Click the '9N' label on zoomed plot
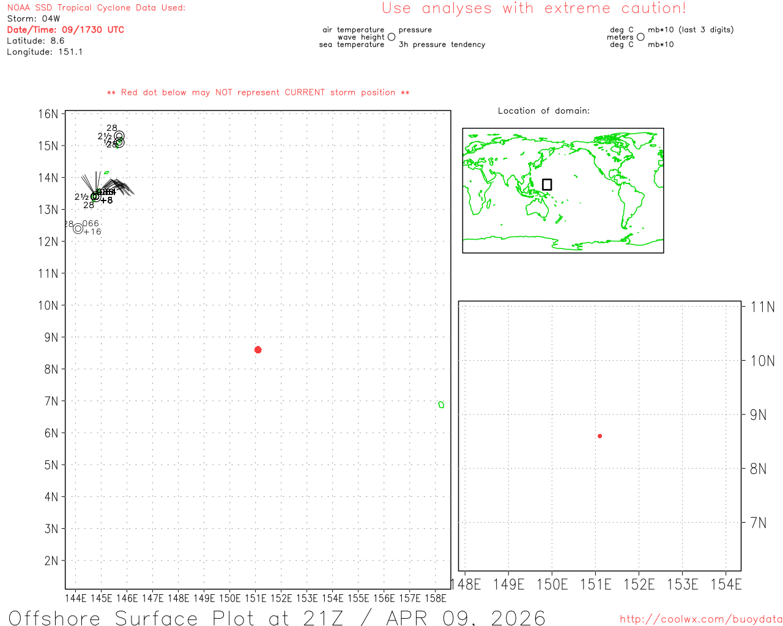This screenshot has height=626, width=783. point(759,415)
